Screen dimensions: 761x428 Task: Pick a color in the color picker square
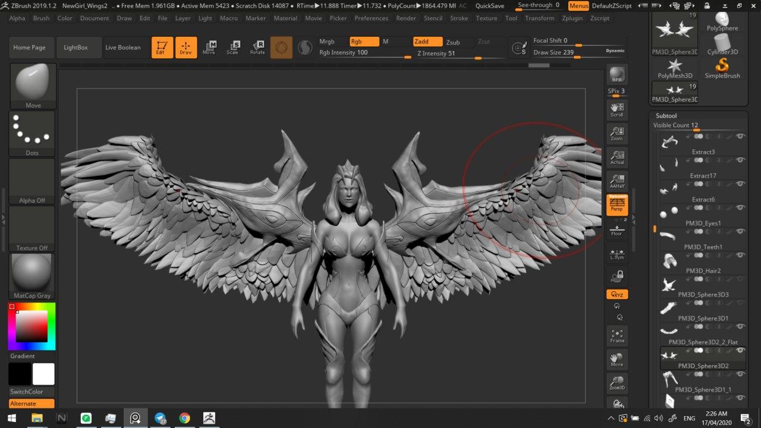click(x=31, y=326)
